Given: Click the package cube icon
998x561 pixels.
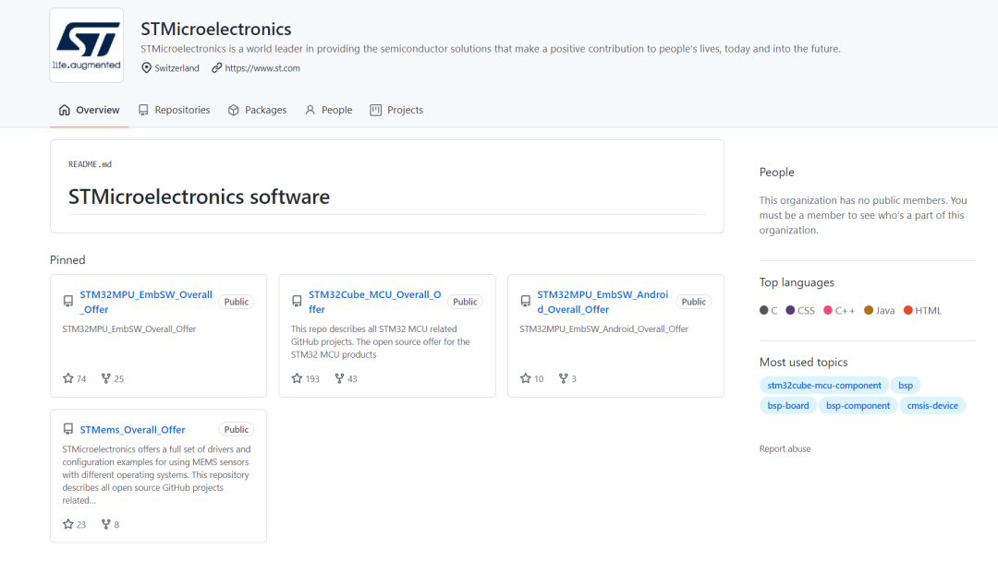Looking at the screenshot, I should [234, 110].
